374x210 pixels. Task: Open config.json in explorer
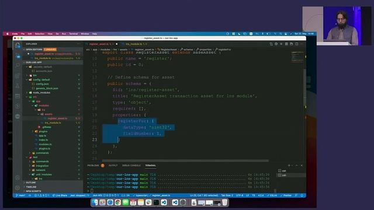coord(42,84)
